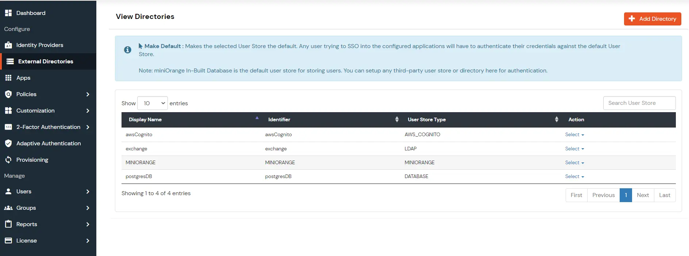Open Select dropdown for postgresDB row

[x=574, y=177]
